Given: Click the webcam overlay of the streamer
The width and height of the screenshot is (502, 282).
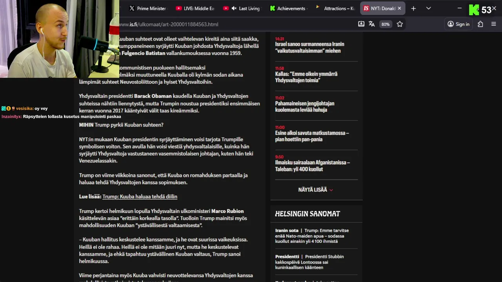Looking at the screenshot, I should click(x=60, y=39).
